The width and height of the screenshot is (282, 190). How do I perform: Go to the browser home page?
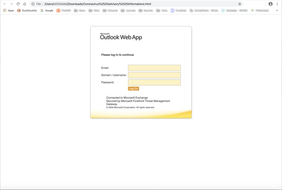coord(24,4)
